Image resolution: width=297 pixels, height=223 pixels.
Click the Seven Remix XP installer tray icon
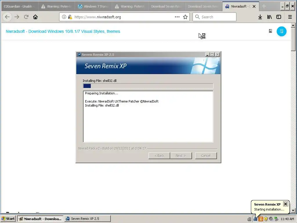pos(255,219)
